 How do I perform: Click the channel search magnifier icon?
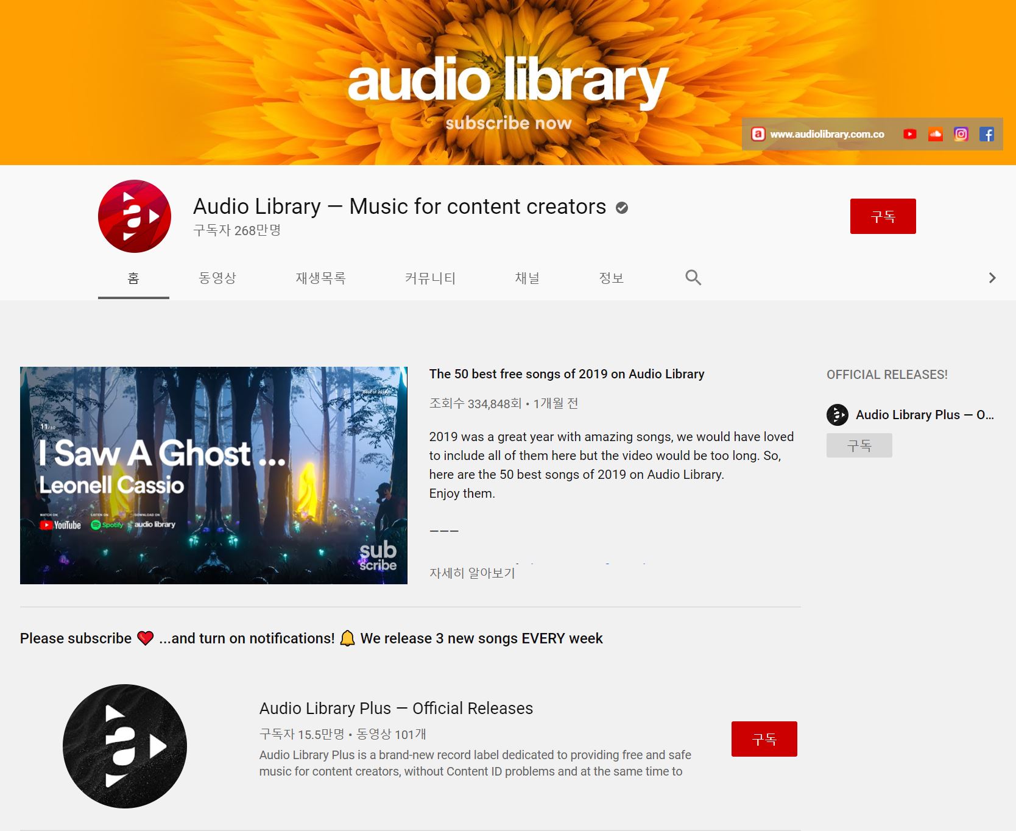pyautogui.click(x=693, y=278)
